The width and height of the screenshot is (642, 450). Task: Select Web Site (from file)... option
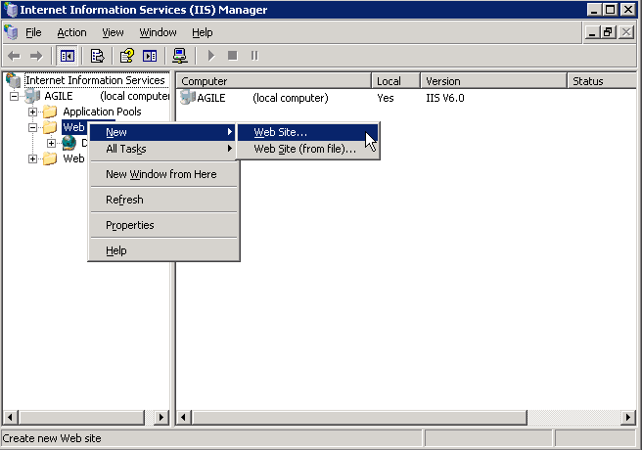pos(307,149)
